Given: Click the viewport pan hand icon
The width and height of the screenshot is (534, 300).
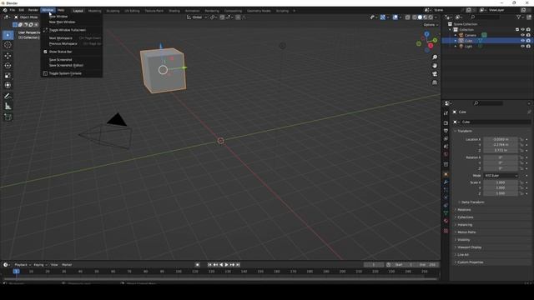Looking at the screenshot, I should click(435, 66).
